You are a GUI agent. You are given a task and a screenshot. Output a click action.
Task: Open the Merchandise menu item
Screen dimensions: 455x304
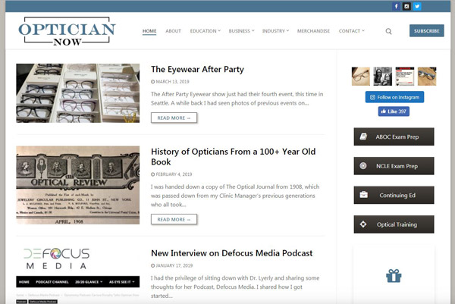pyautogui.click(x=313, y=31)
